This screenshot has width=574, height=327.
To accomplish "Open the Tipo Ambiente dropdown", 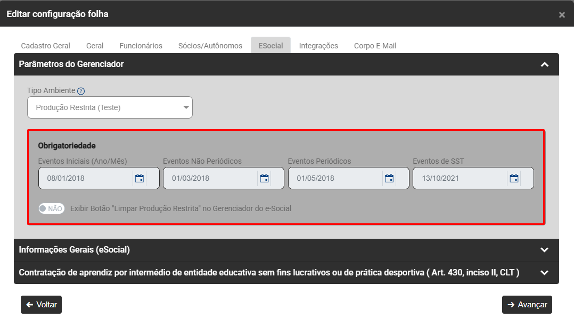I will (110, 107).
